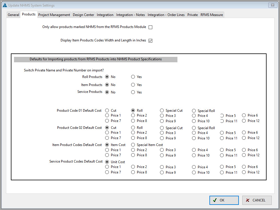
Task: Click the Product Code 01 Default Cost label
Action: point(79,111)
